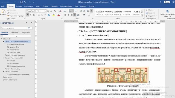Image resolution: width=175 pixels, height=98 pixels.
Task: Open the navigation search options dropdown
Action: click(x=31, y=28)
